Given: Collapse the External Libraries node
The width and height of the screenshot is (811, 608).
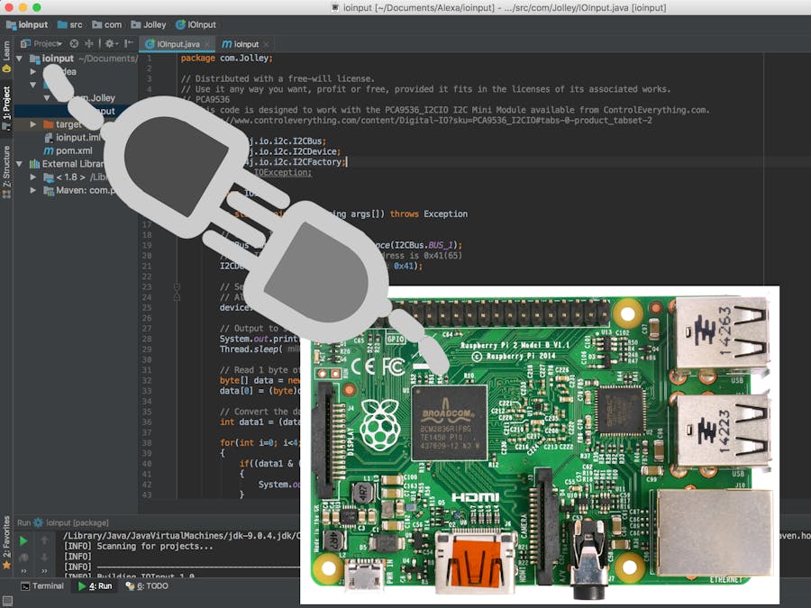Looking at the screenshot, I should click(x=19, y=163).
